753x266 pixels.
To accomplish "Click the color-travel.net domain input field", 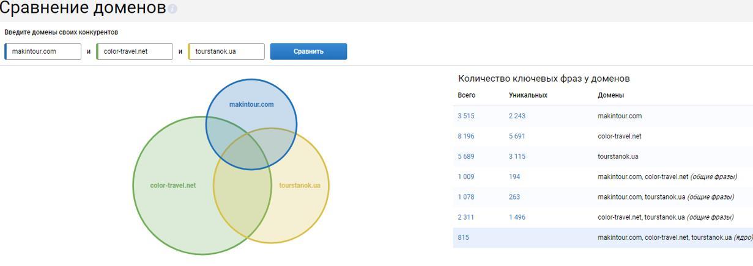I will pyautogui.click(x=135, y=51).
